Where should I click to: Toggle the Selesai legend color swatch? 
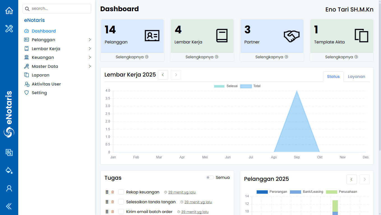(219, 86)
